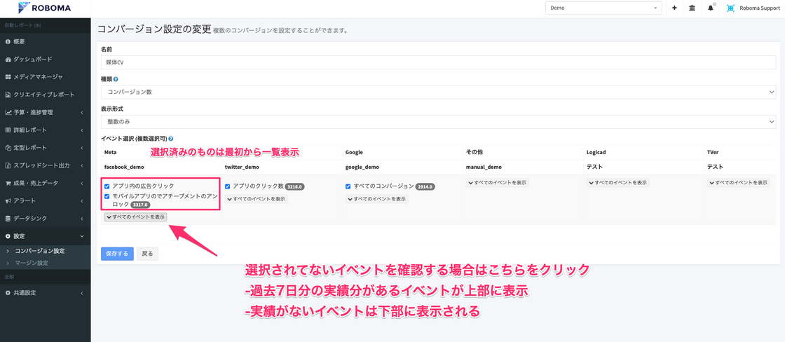Viewport: 785px width, 342px height.
Task: Open the Demo account dropdown
Action: tap(603, 8)
